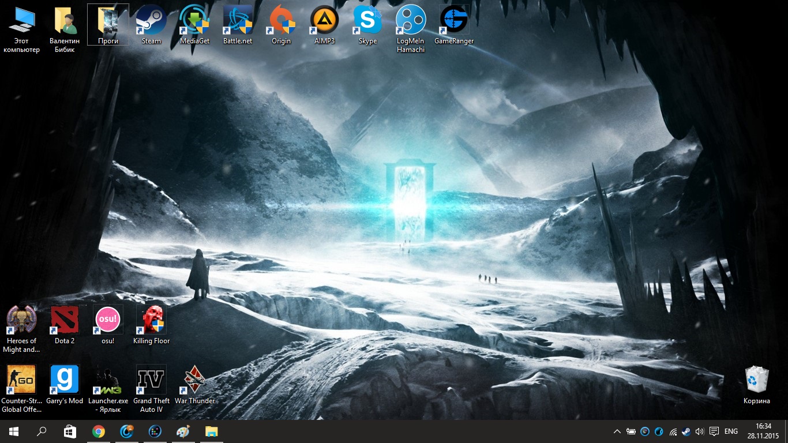This screenshot has height=443, width=788.
Task: Select the MediaGet desktop shortcut
Action: click(x=194, y=25)
